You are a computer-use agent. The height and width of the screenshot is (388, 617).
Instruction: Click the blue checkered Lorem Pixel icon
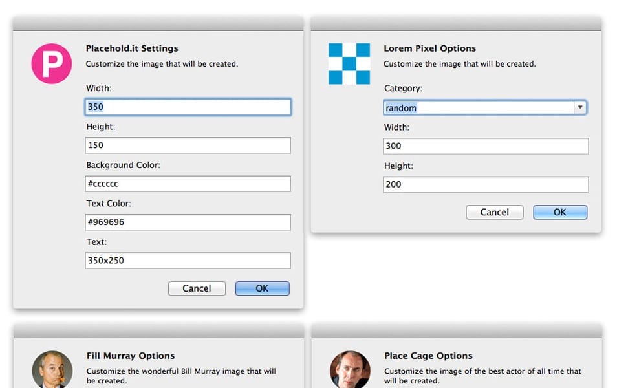(349, 63)
